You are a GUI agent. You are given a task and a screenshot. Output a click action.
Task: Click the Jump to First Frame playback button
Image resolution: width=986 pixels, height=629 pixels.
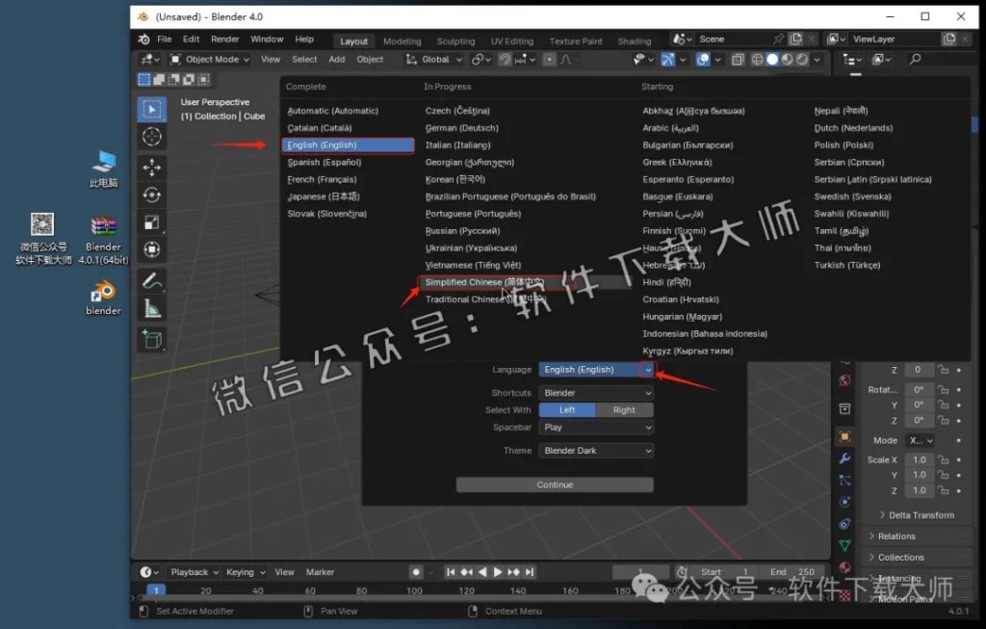(x=451, y=571)
